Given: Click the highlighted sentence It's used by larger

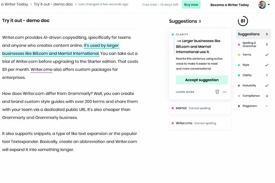Looking at the screenshot, I should pos(101,46).
